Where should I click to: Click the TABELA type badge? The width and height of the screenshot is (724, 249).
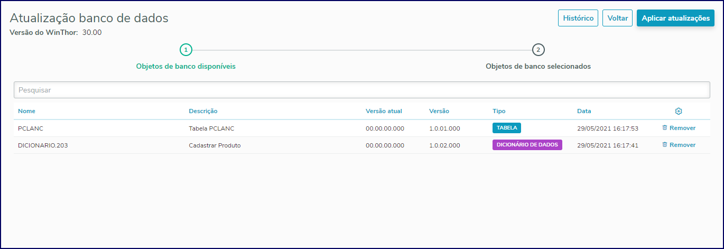pyautogui.click(x=507, y=128)
